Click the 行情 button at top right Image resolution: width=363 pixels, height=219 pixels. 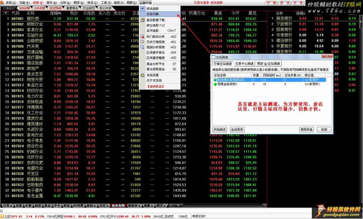pyautogui.click(x=271, y=3)
